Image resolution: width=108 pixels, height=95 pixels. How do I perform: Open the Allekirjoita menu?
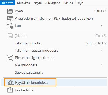click(x=53, y=3)
